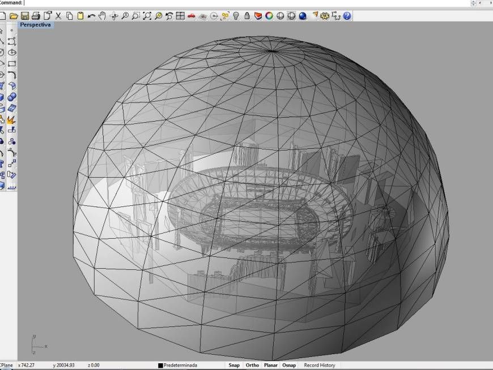Click the Record History button

click(x=320, y=365)
